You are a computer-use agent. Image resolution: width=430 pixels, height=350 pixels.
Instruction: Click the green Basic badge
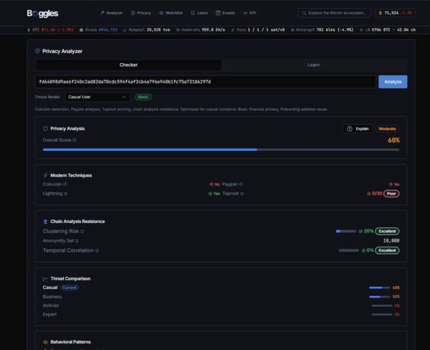click(x=143, y=97)
